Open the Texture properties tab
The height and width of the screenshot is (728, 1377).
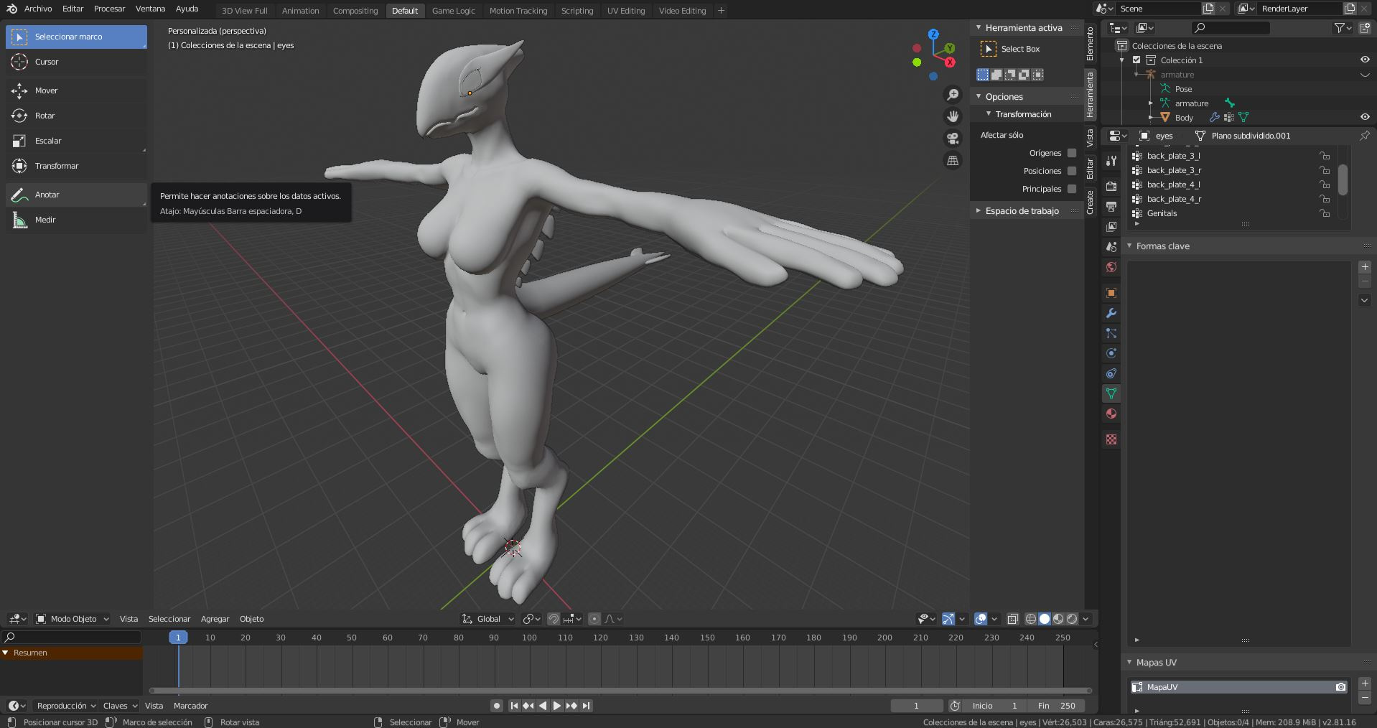(x=1111, y=439)
